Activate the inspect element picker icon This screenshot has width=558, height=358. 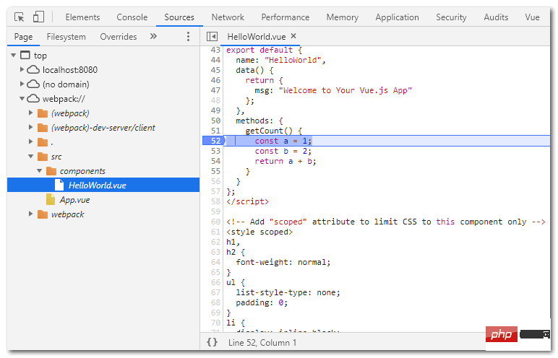tap(19, 17)
